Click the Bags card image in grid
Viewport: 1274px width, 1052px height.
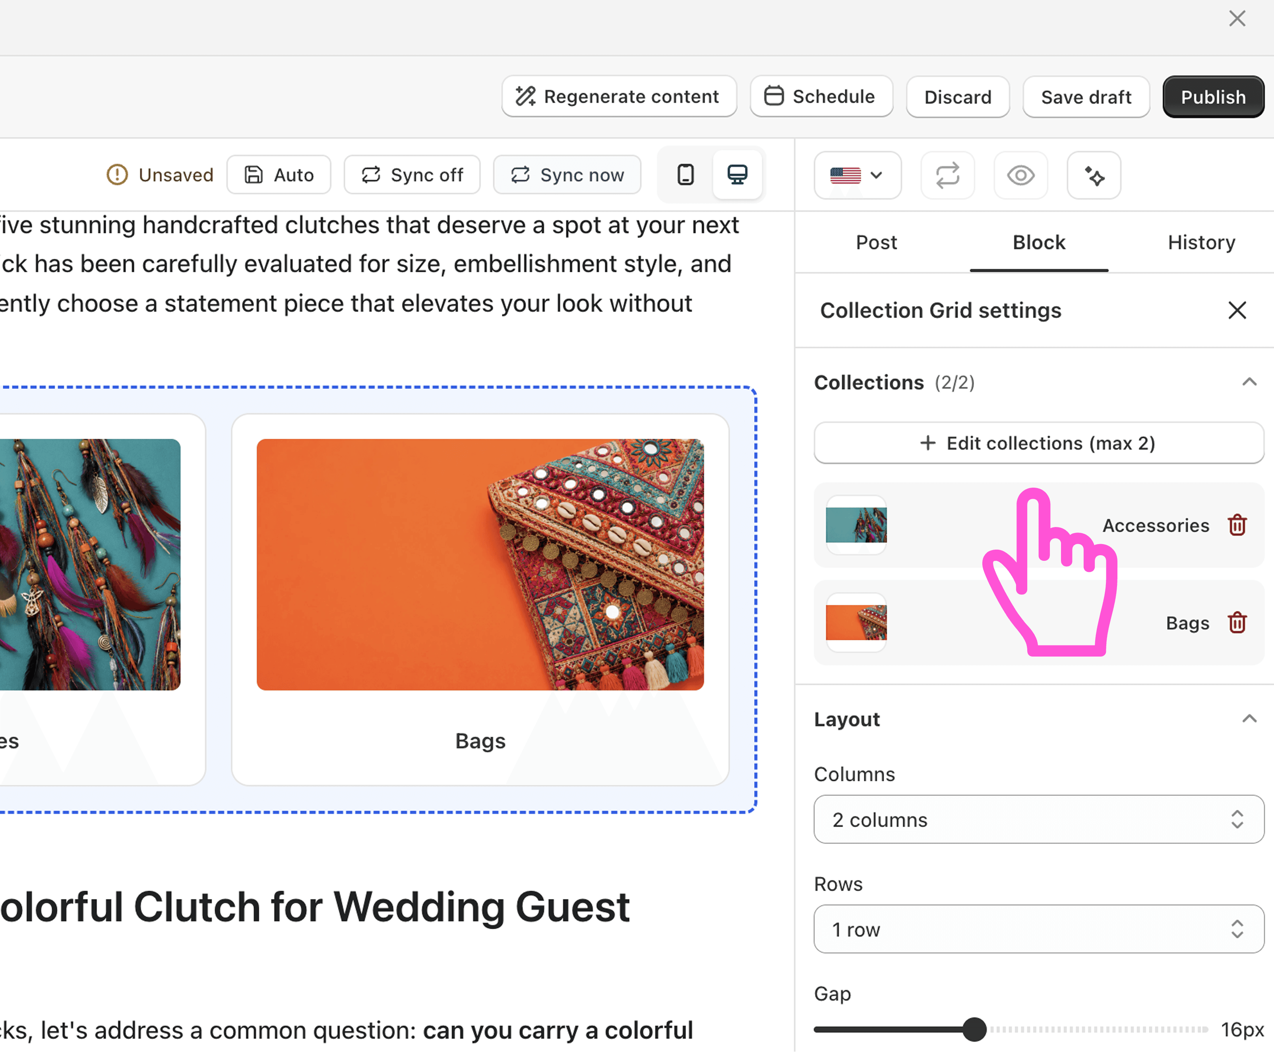[480, 565]
